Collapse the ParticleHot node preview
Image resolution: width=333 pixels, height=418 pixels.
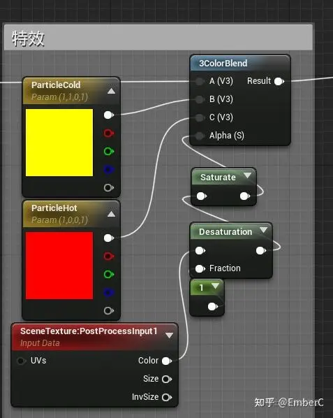point(111,214)
